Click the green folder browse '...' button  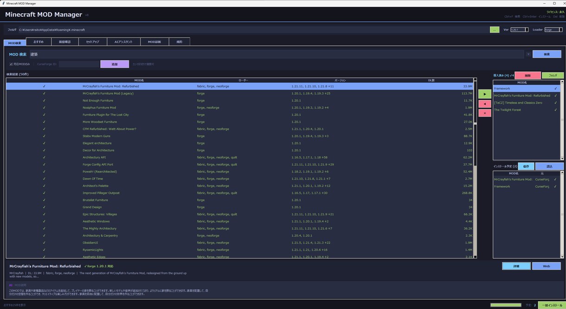tap(495, 30)
